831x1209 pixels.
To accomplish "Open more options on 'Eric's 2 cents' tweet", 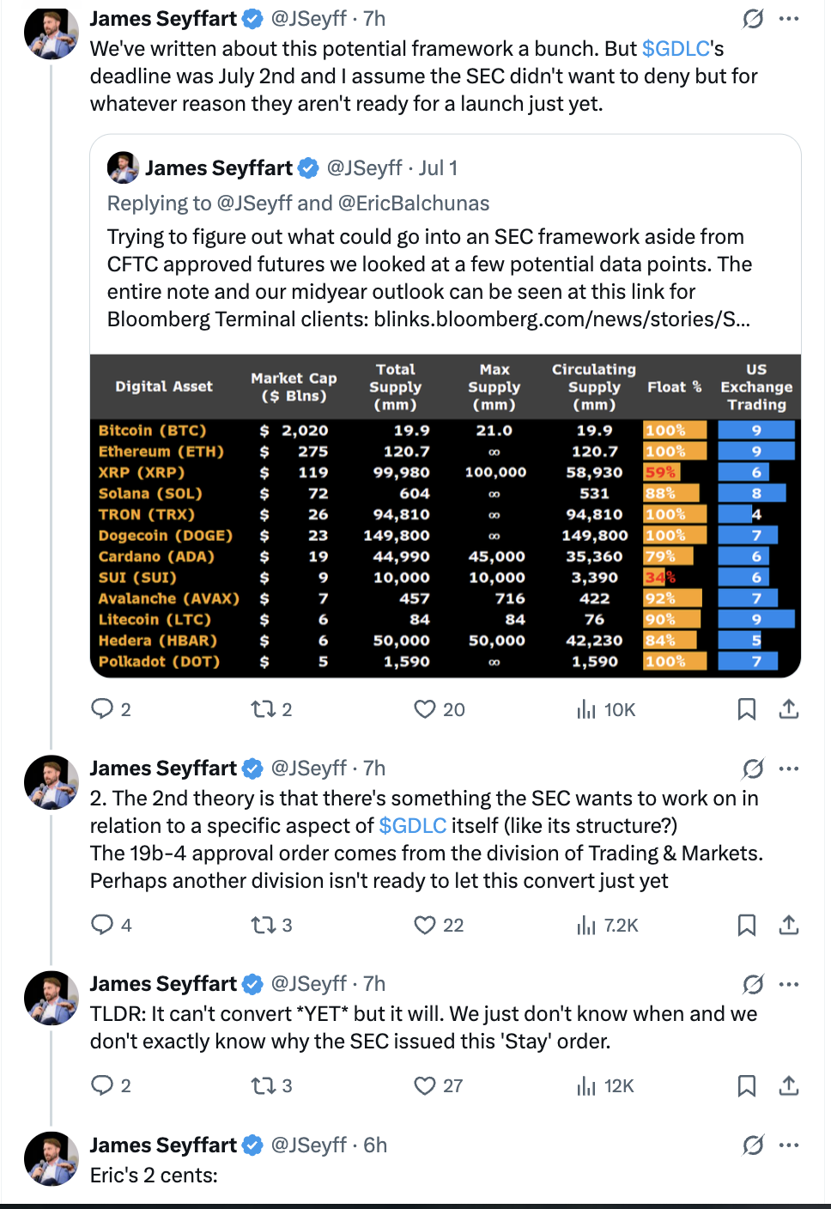I will tap(789, 1145).
